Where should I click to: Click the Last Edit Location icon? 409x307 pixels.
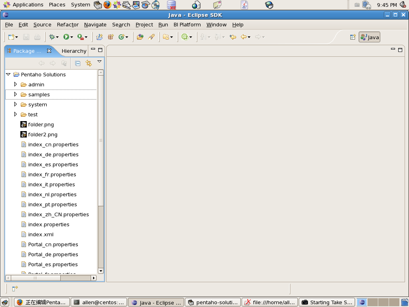233,37
